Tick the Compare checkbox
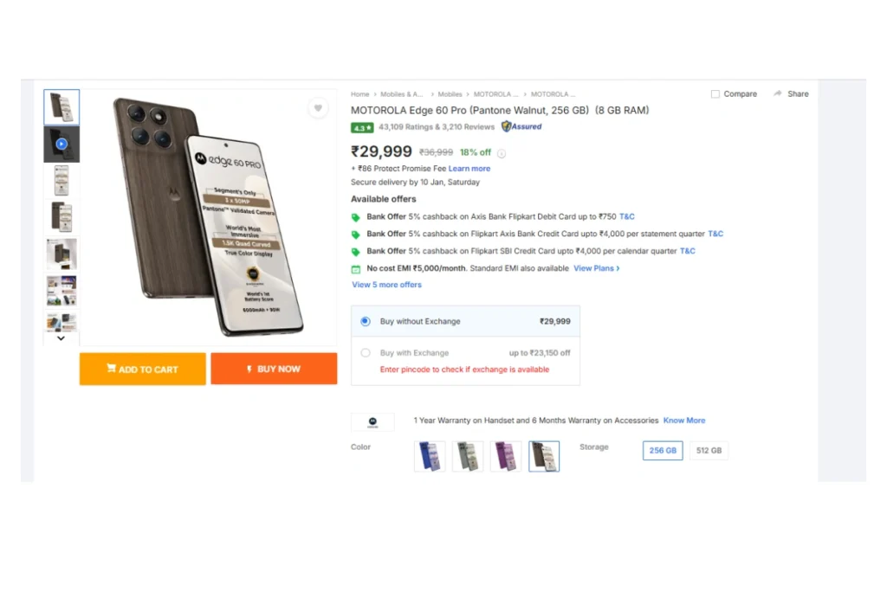Image resolution: width=887 pixels, height=591 pixels. [715, 94]
